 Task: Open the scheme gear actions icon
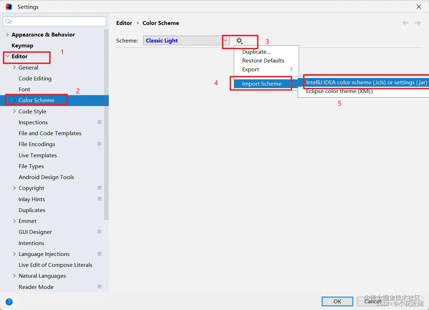pyautogui.click(x=239, y=41)
